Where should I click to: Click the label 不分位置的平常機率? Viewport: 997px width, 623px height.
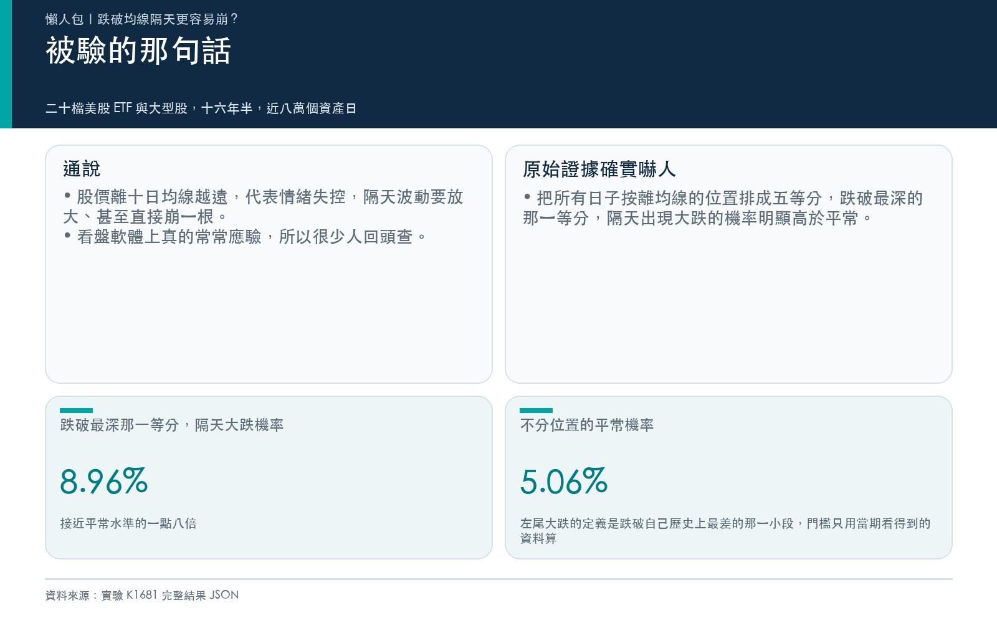[x=587, y=425]
